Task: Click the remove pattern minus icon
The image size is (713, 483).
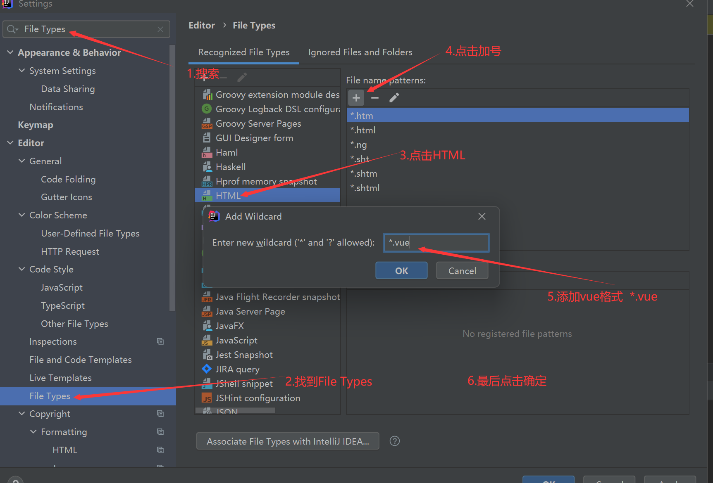Action: click(x=375, y=98)
